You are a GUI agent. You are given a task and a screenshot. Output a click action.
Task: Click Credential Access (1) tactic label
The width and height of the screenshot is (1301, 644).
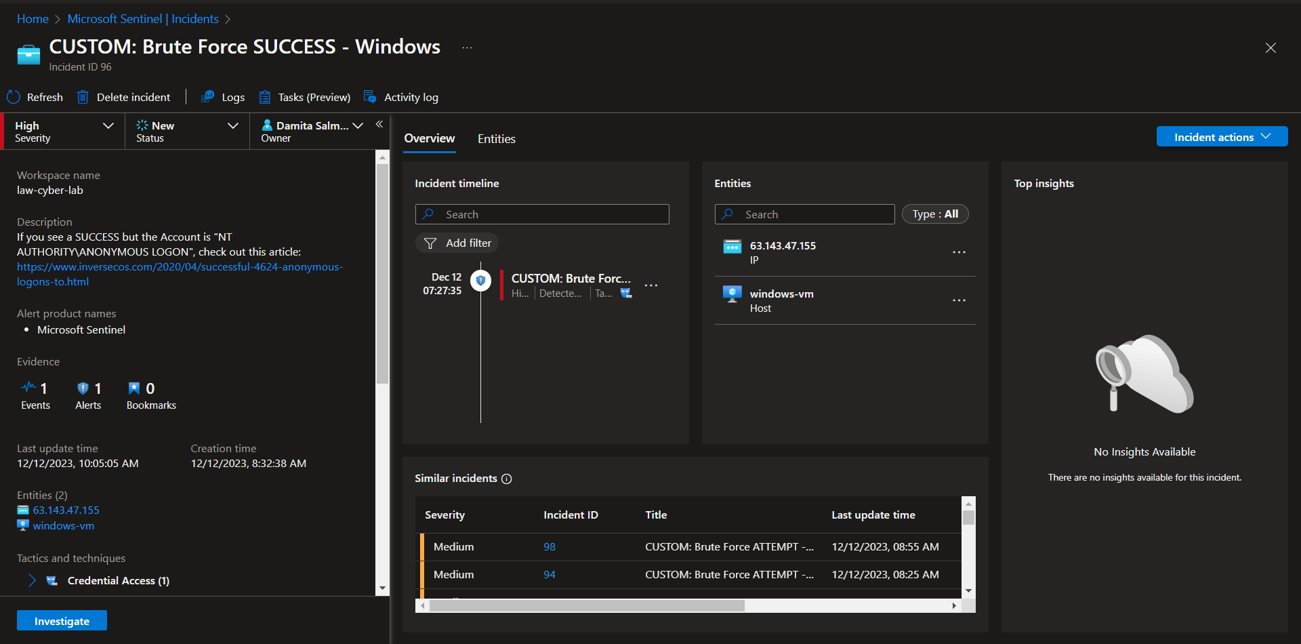pos(119,581)
